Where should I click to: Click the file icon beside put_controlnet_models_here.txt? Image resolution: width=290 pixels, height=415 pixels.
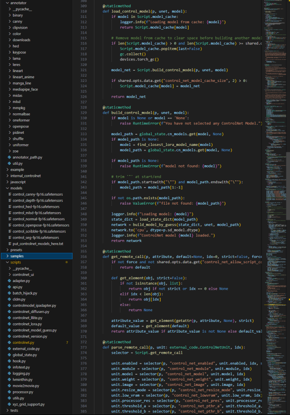click(9, 244)
